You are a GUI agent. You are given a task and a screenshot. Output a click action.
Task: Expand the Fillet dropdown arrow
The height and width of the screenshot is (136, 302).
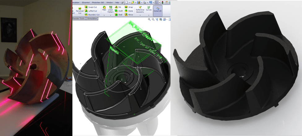pyautogui.click(x=104, y=15)
